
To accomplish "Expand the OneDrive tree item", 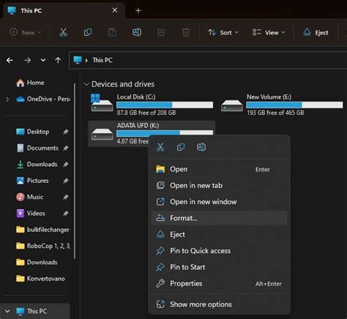I will pyautogui.click(x=7, y=99).
